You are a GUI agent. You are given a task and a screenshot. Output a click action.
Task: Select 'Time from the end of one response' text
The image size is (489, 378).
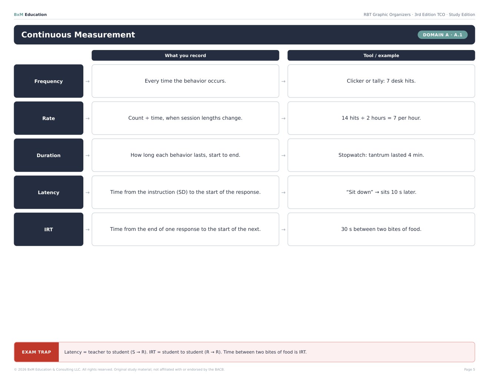point(185,229)
